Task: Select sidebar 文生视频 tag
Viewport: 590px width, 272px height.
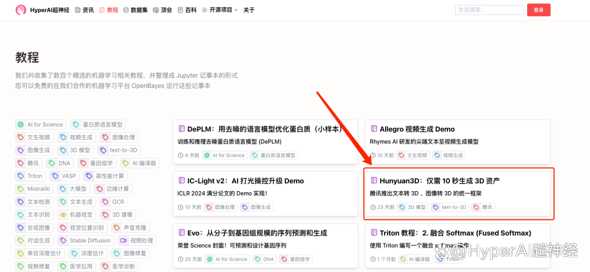Action: coord(34,137)
